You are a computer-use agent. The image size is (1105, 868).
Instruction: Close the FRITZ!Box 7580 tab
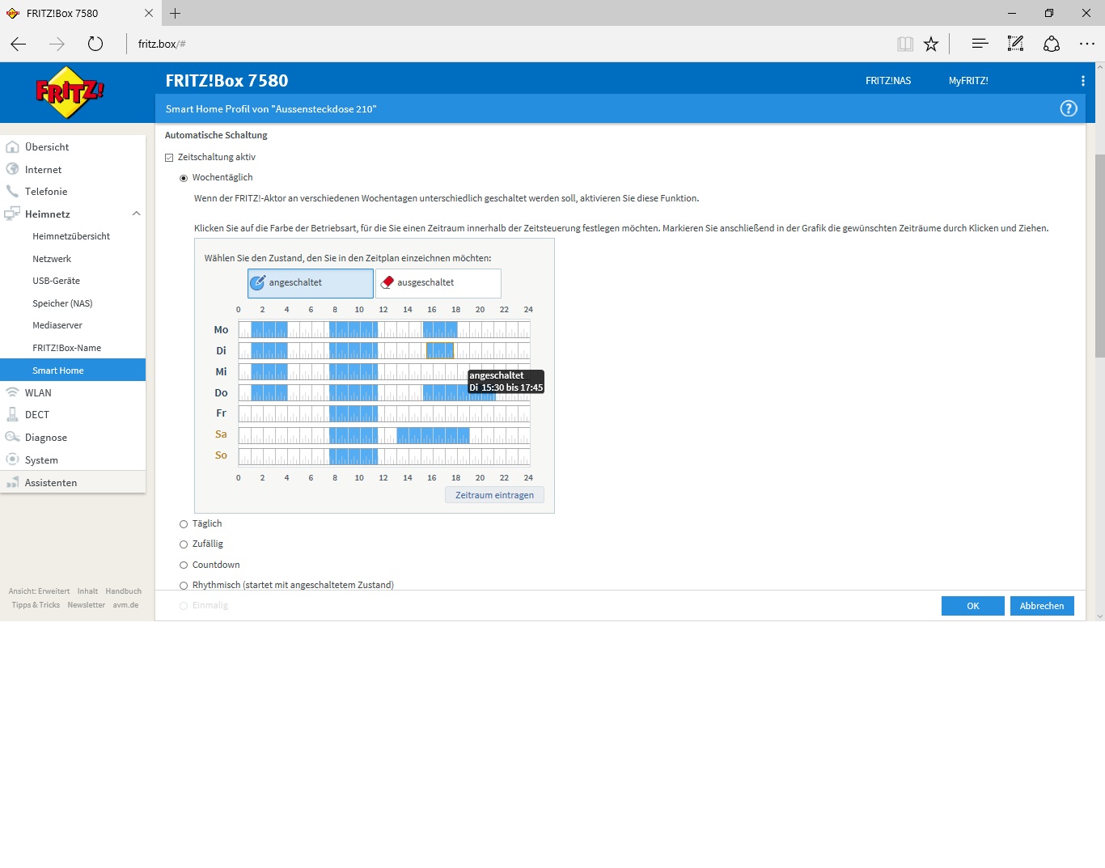pos(149,13)
